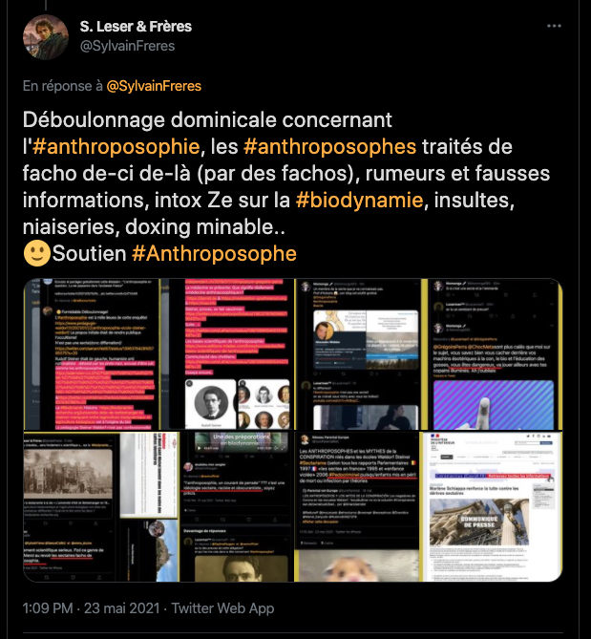Image resolution: width=591 pixels, height=639 pixels.
Task: Open the S. Leser & Frères display name
Action: (x=136, y=27)
